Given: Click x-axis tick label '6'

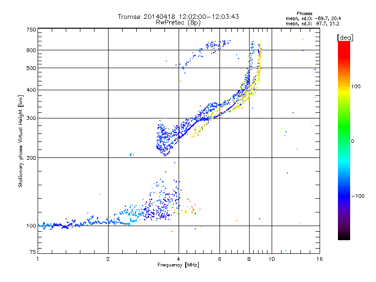Looking at the screenshot, I should tap(219, 259).
